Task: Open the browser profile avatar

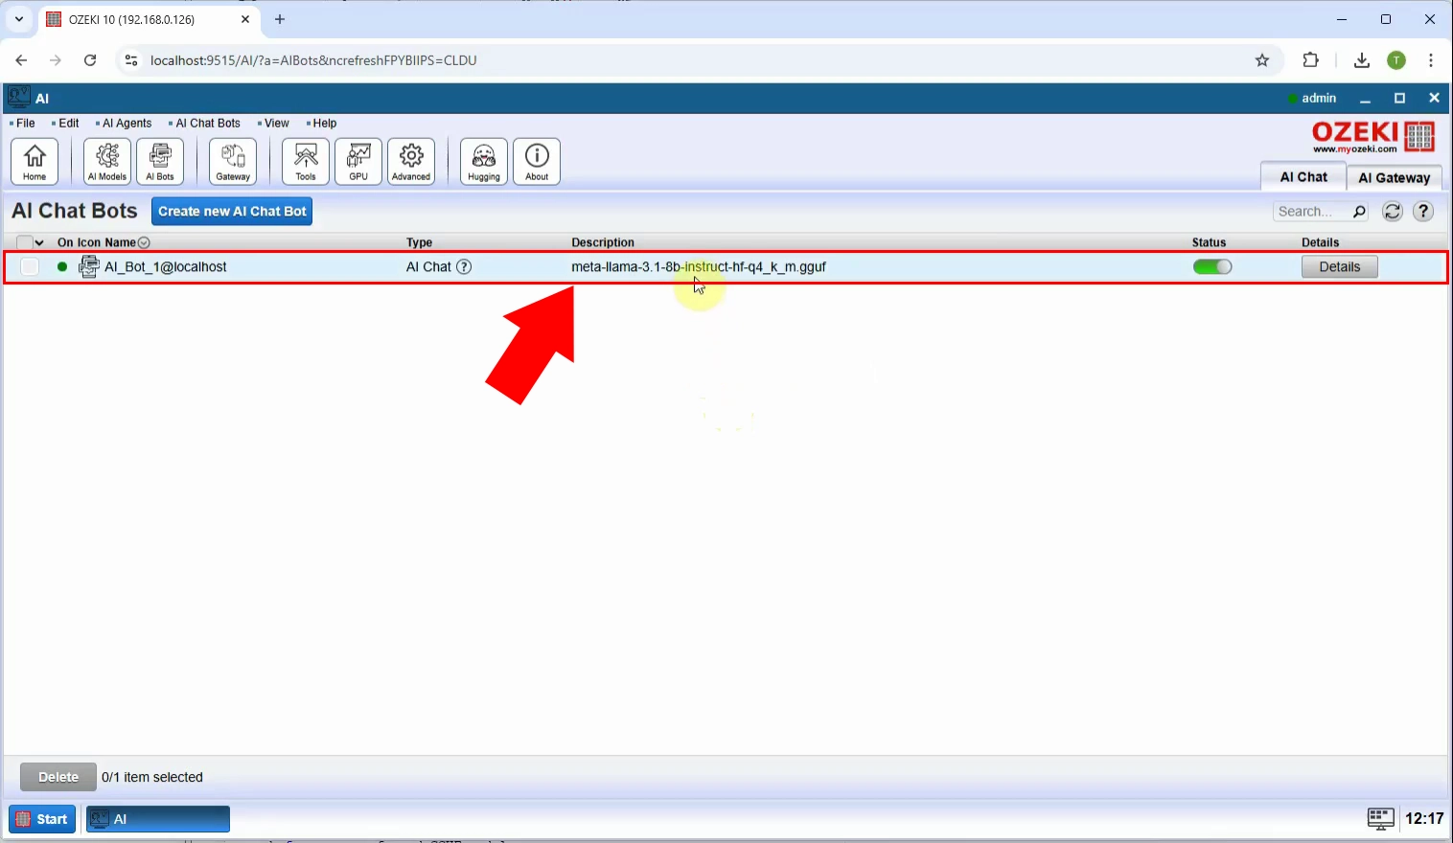Action: [x=1396, y=60]
